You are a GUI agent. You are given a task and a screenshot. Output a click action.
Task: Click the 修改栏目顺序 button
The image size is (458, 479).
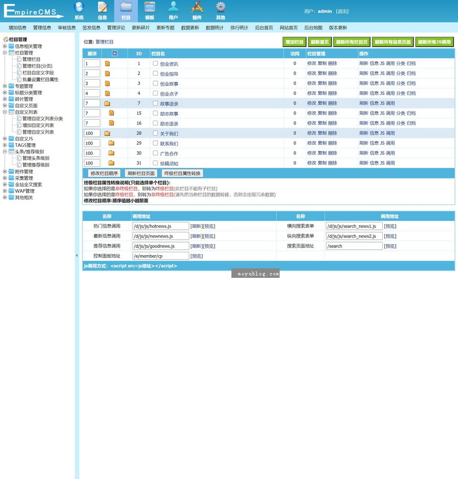(104, 173)
